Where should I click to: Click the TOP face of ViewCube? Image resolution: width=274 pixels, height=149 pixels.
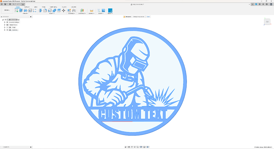[x=267, y=22]
